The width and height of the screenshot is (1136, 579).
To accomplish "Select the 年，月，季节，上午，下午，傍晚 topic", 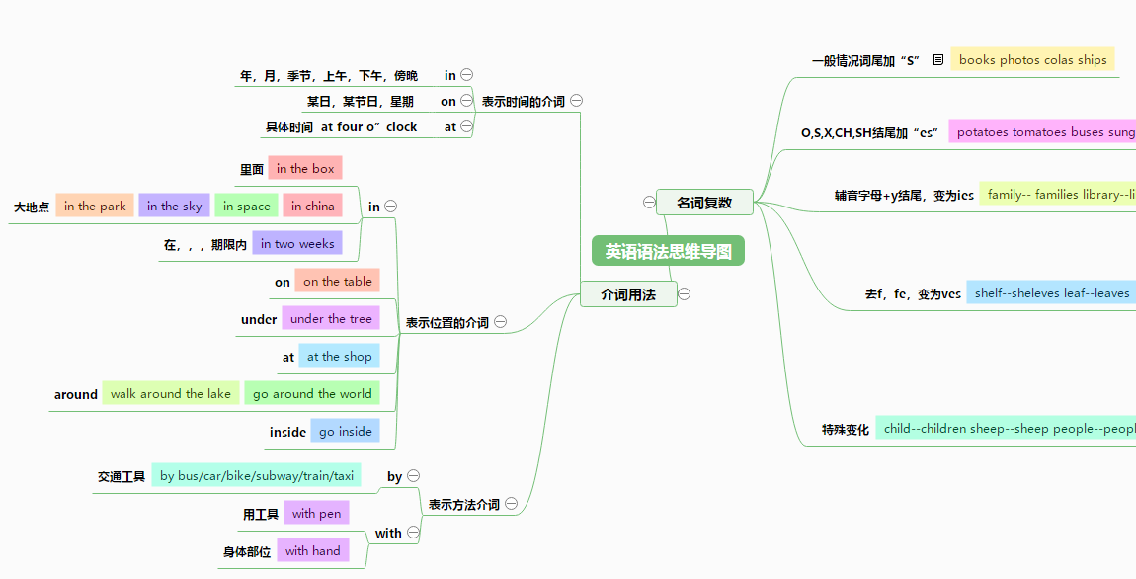I will click(329, 75).
